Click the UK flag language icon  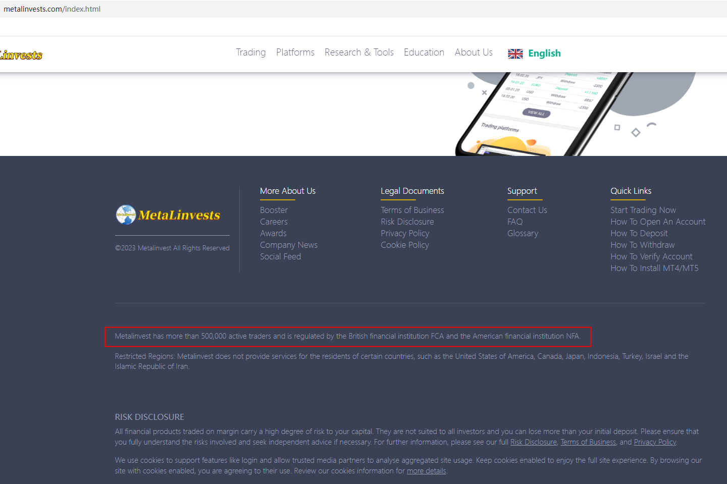(x=515, y=54)
